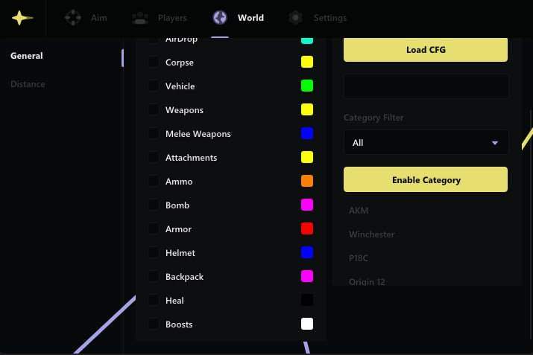533x355 pixels.
Task: Pick the Ammo orange color swatch
Action: tap(307, 181)
